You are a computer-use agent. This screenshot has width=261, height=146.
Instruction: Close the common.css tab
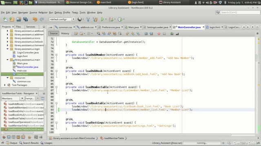point(74,27)
